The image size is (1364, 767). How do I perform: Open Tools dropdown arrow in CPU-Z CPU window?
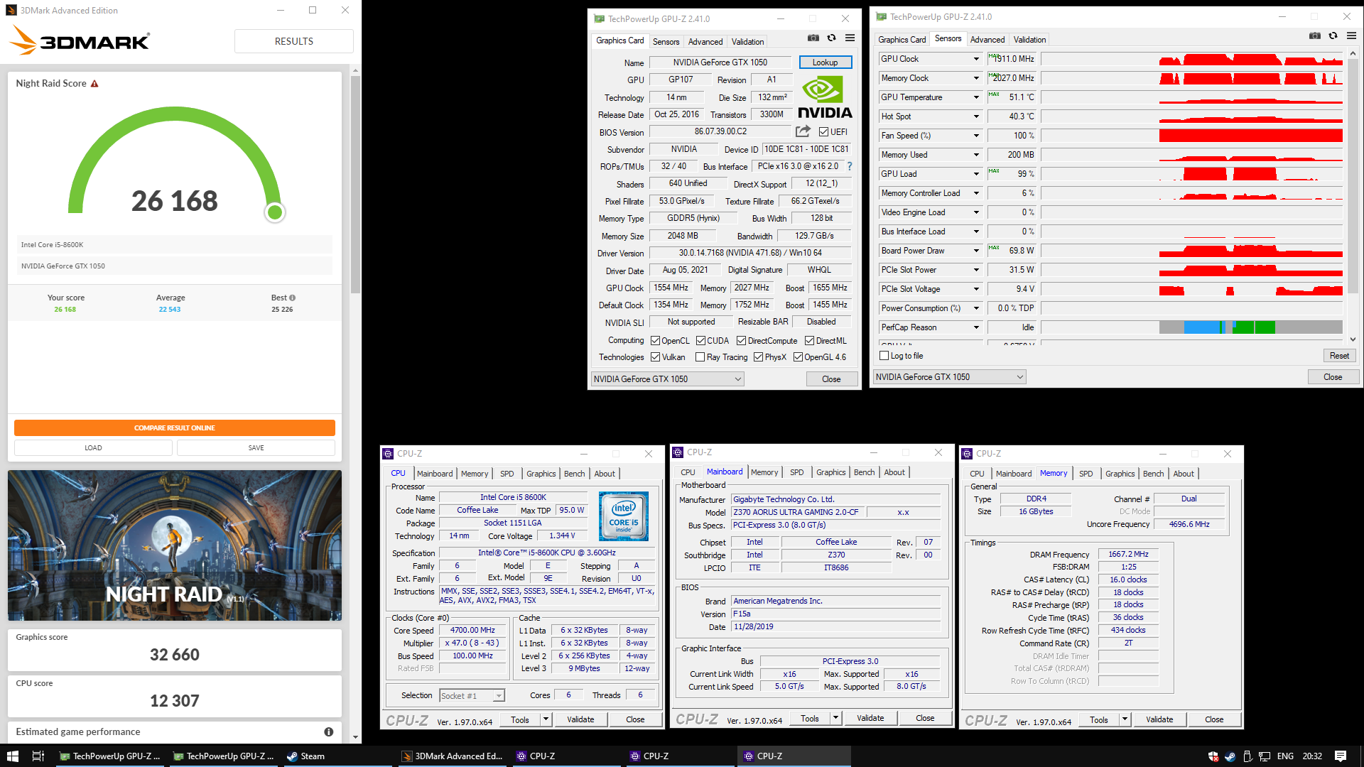coord(546,719)
